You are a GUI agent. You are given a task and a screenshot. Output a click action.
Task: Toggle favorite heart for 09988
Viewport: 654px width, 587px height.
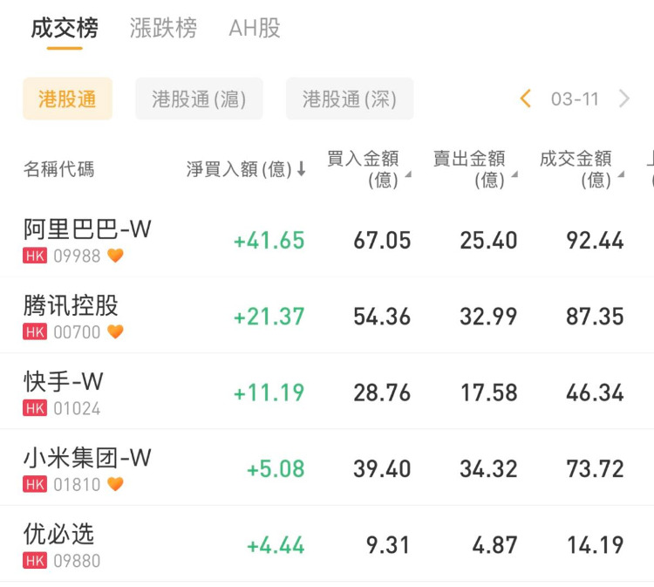[x=115, y=256]
